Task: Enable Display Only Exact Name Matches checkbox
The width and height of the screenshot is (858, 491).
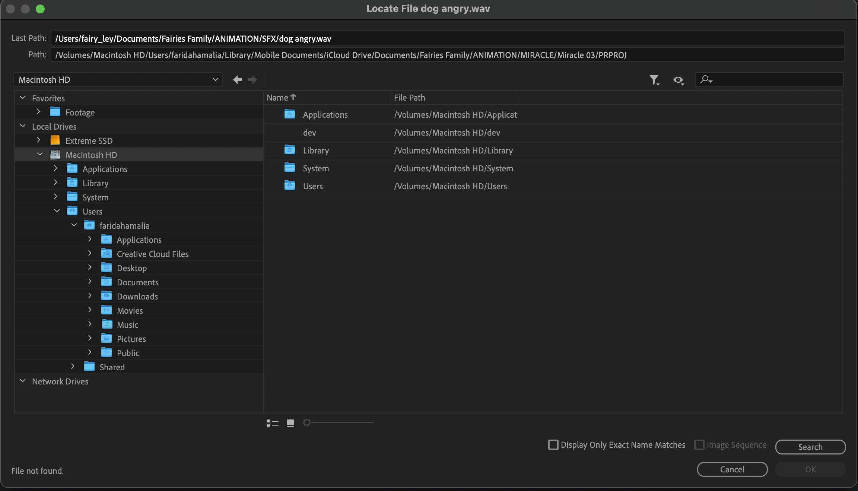Action: [552, 444]
